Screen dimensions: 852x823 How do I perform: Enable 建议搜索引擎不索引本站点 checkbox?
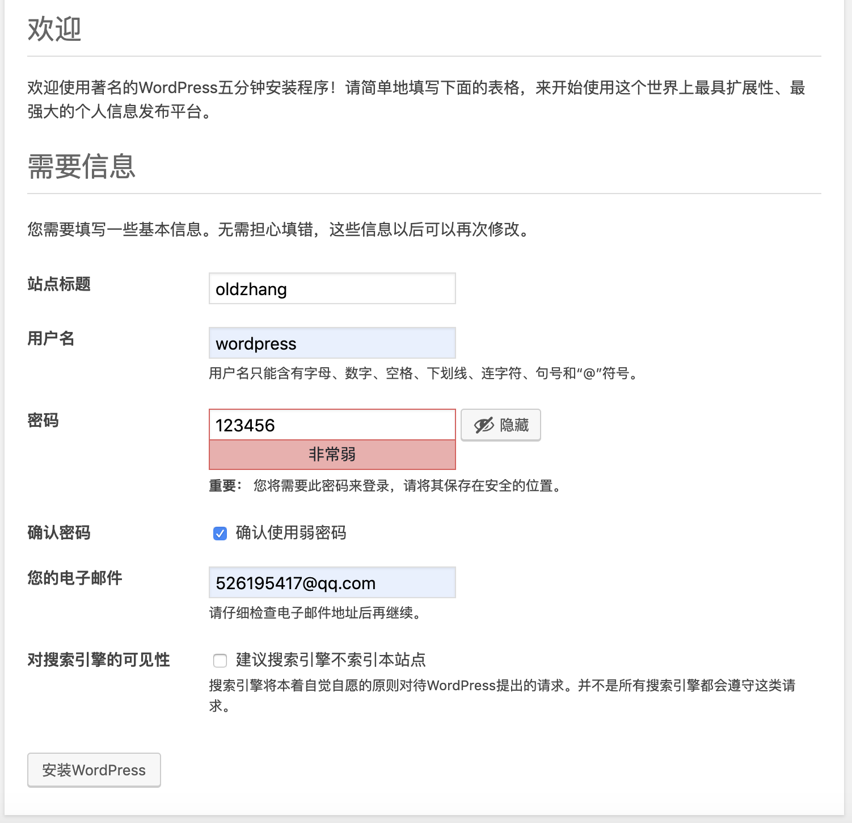click(220, 661)
